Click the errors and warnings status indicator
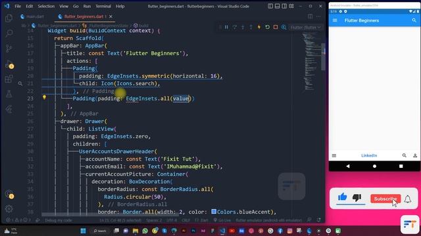Image resolution: width=421 pixels, height=236 pixels. click(18, 220)
